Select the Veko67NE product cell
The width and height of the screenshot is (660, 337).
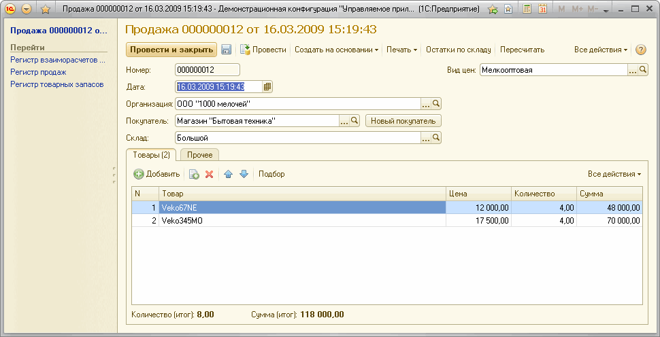click(x=302, y=208)
